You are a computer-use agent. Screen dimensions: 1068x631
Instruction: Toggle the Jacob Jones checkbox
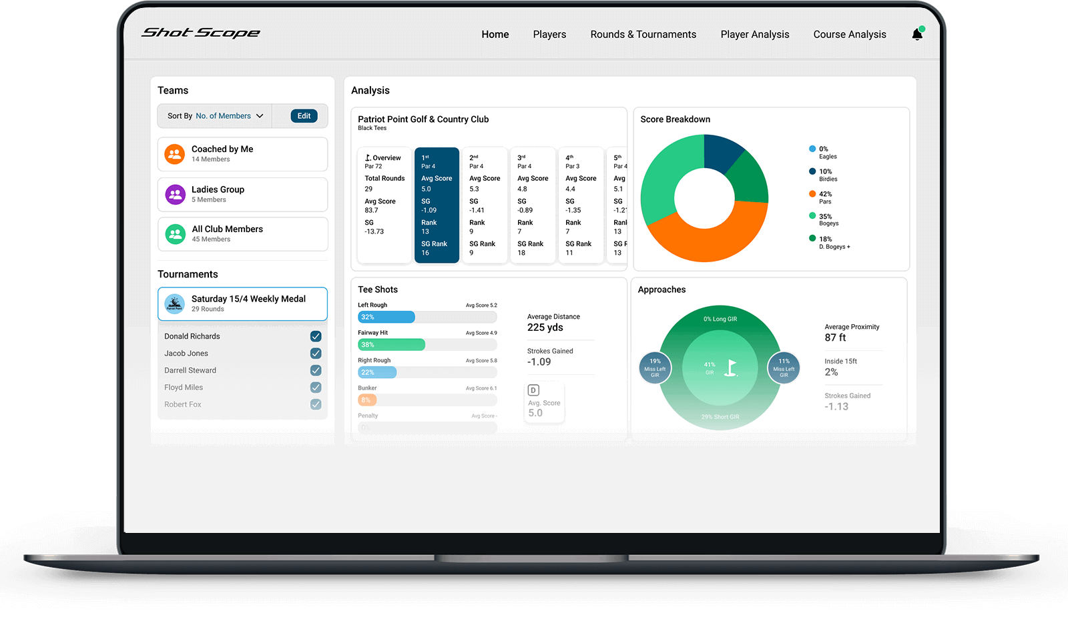coord(316,354)
